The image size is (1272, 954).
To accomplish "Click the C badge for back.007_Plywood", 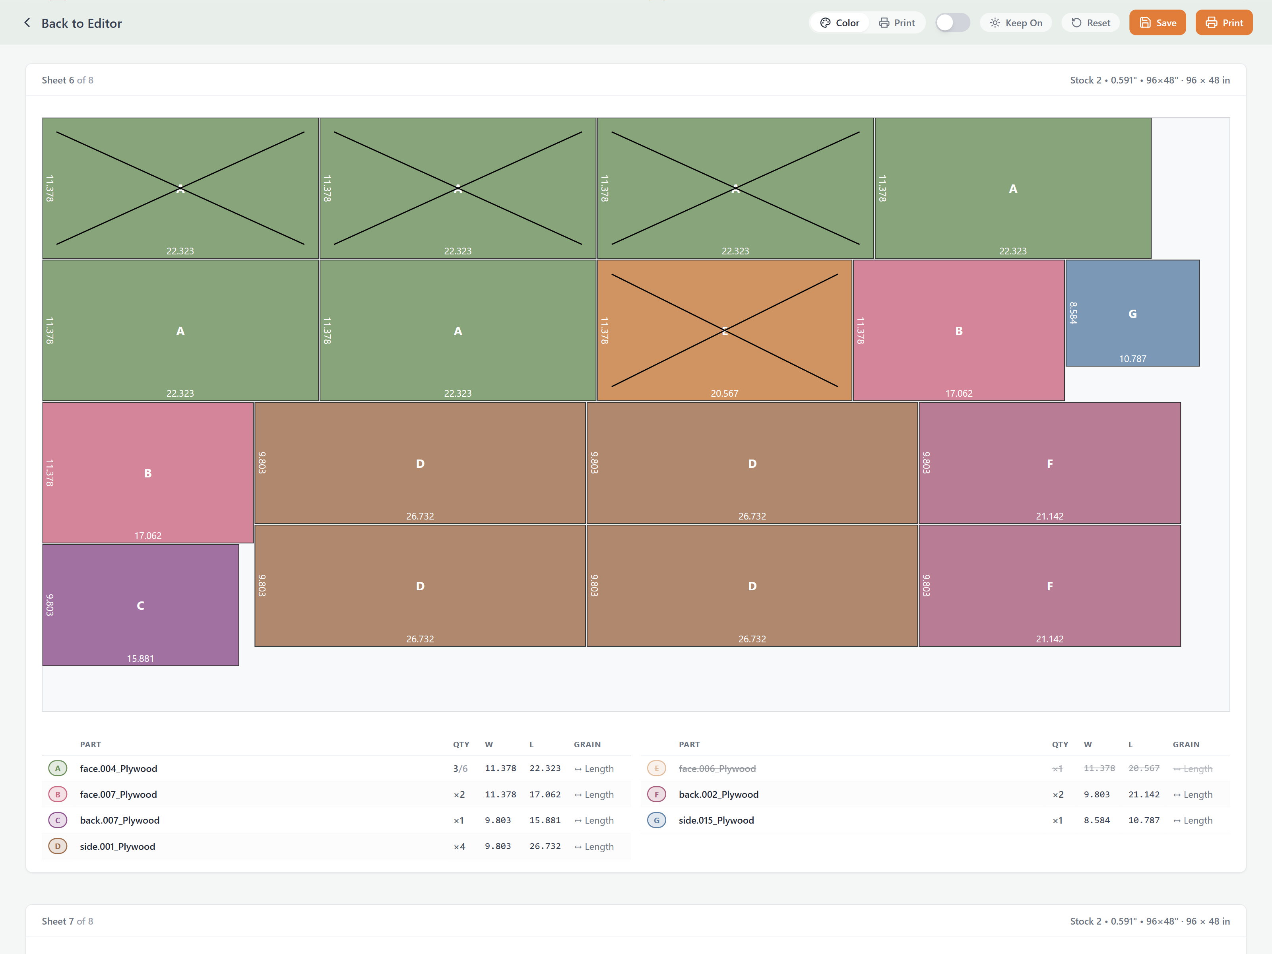I will pyautogui.click(x=58, y=820).
